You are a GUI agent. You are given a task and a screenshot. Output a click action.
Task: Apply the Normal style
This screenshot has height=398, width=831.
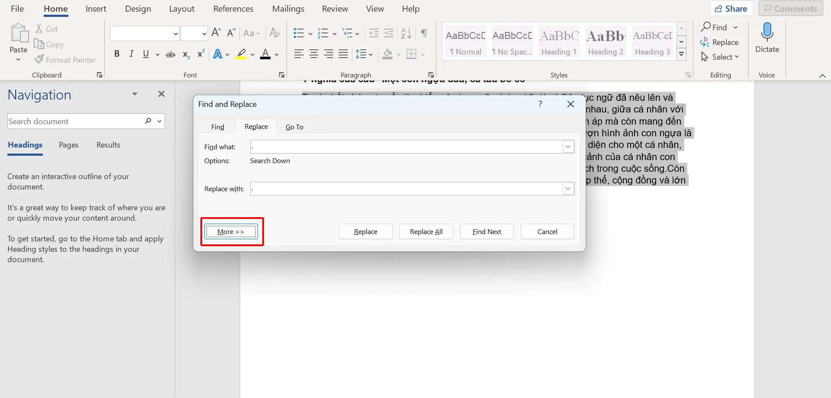465,42
